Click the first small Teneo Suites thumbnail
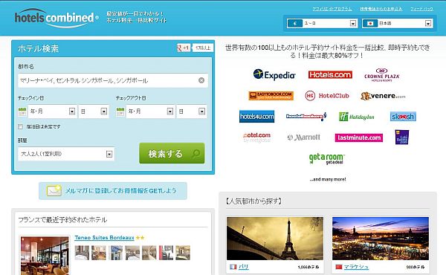Viewport: 446px width, 275px height. click(x=82, y=253)
